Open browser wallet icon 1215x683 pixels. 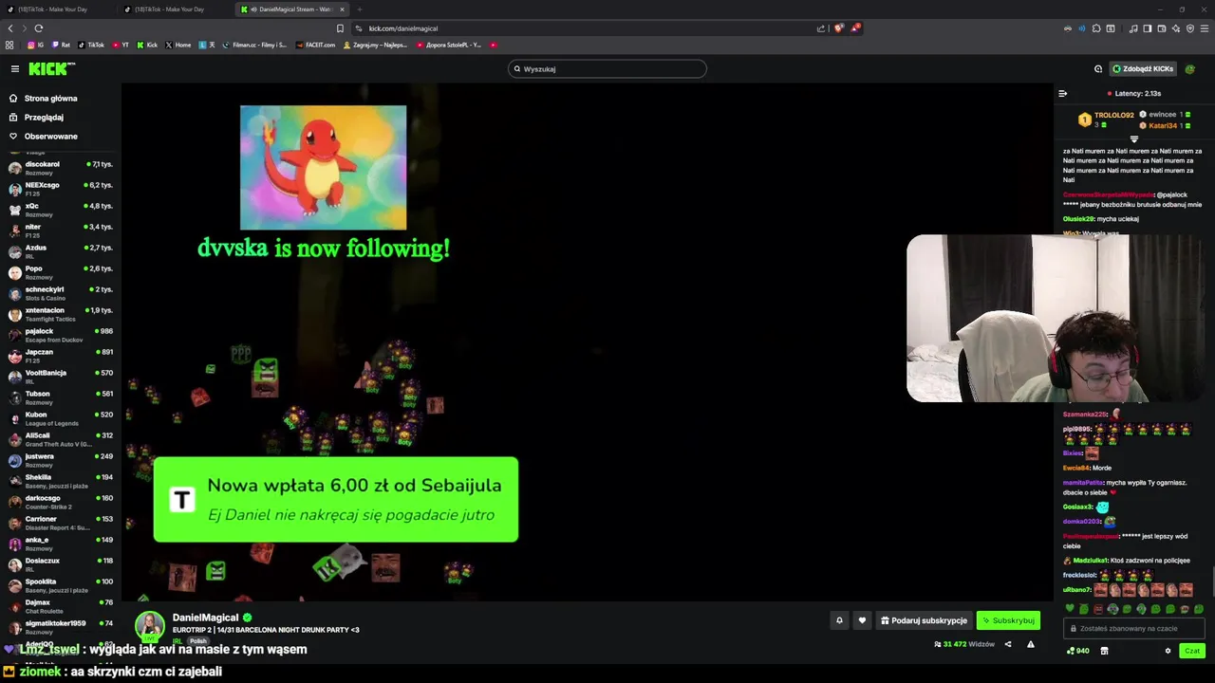1162,28
